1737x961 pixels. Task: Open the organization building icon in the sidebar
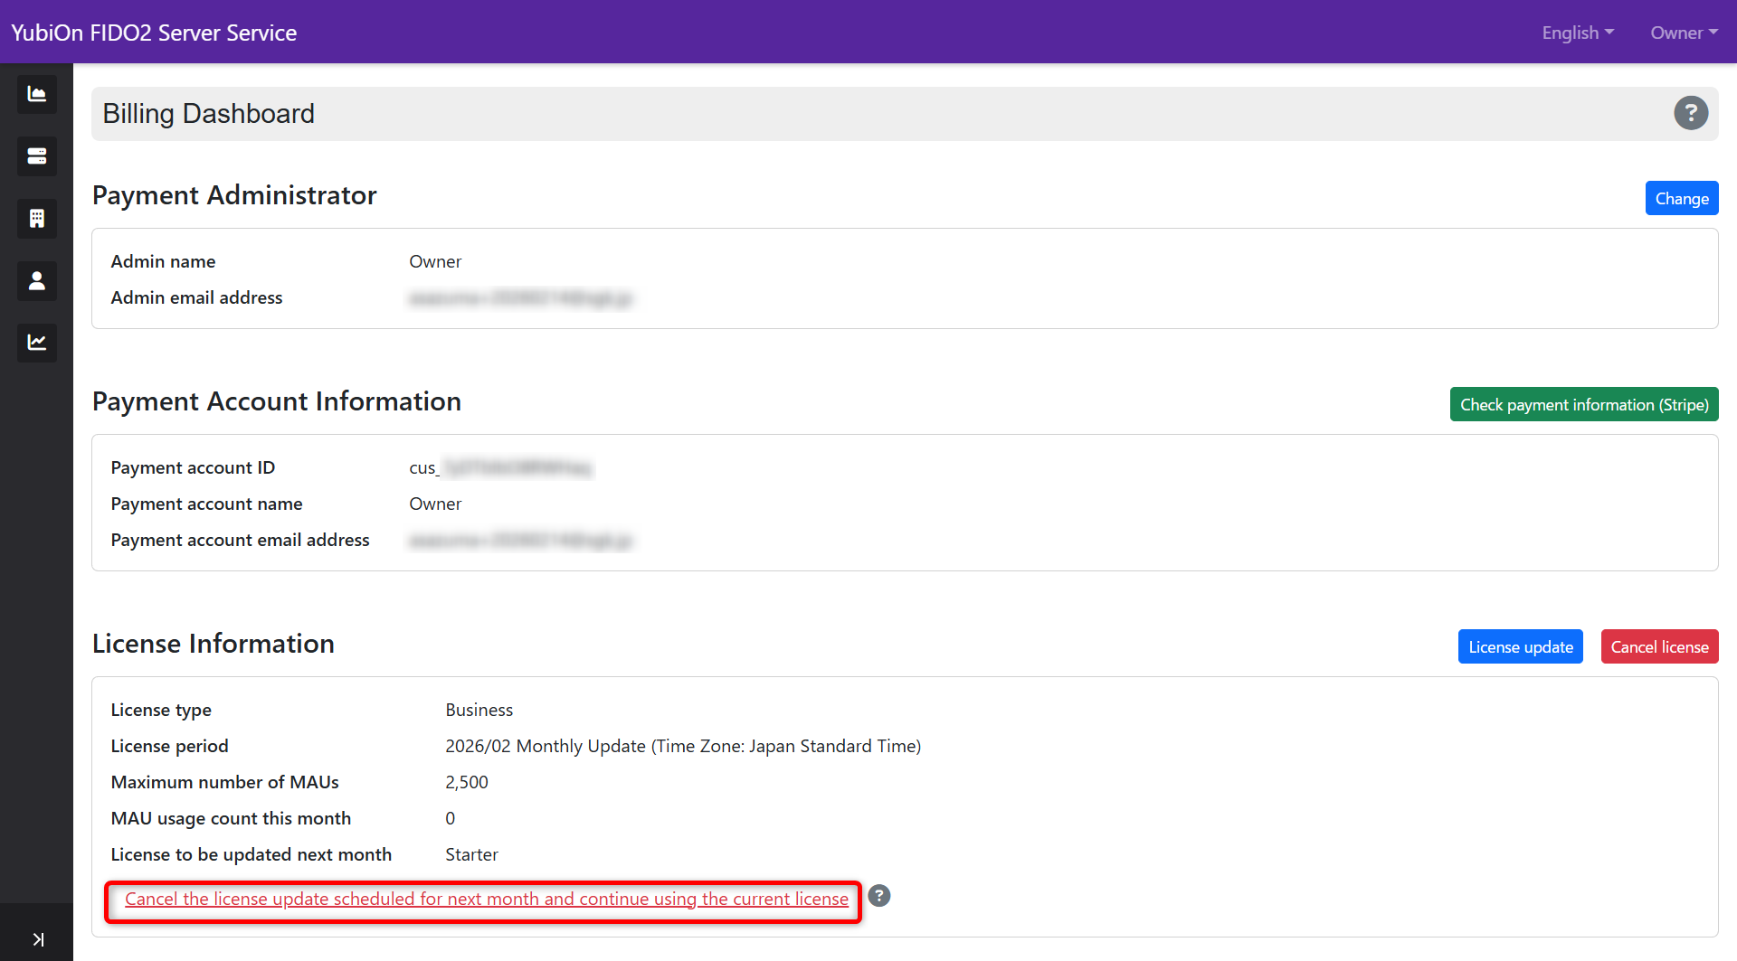[36, 218]
